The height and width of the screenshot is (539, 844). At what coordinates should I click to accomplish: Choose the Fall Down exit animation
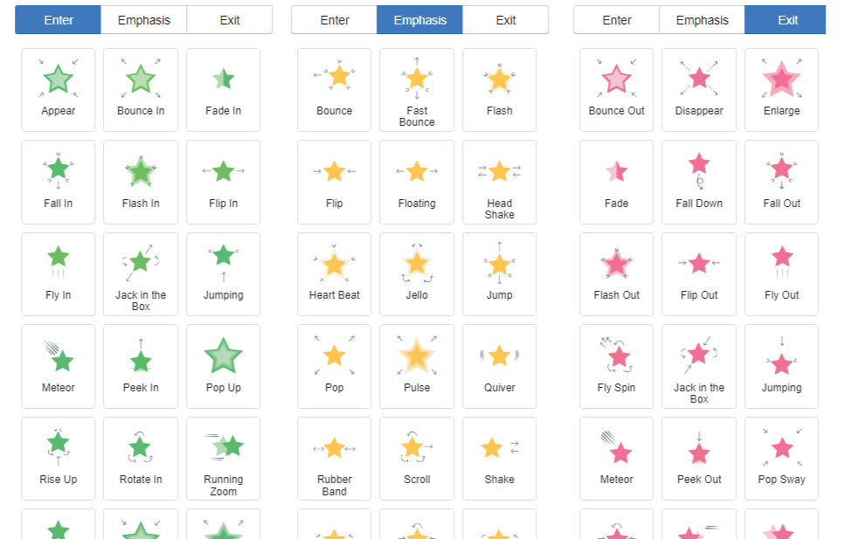coord(699,181)
